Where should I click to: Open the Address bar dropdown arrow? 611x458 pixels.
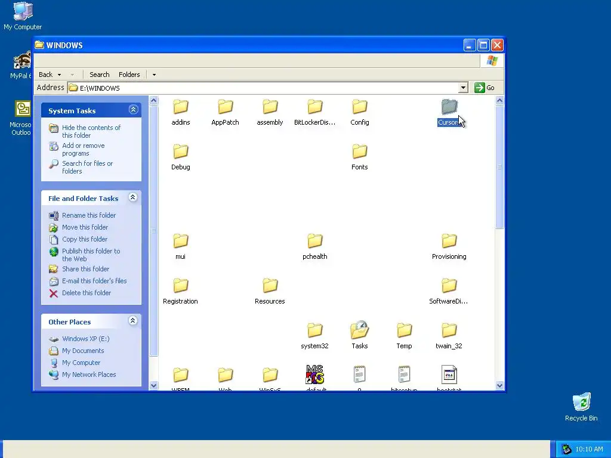463,88
